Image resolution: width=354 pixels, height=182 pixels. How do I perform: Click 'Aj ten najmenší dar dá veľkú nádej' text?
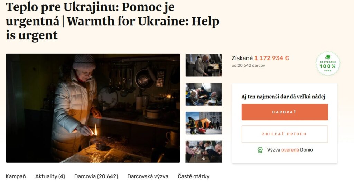coord(283,97)
